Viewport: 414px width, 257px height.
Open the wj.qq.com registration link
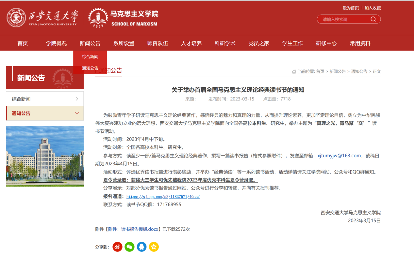coord(163,197)
